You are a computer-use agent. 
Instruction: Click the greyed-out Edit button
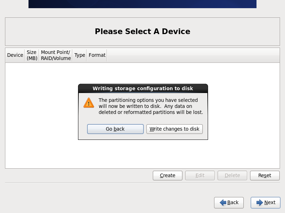pyautogui.click(x=200, y=175)
